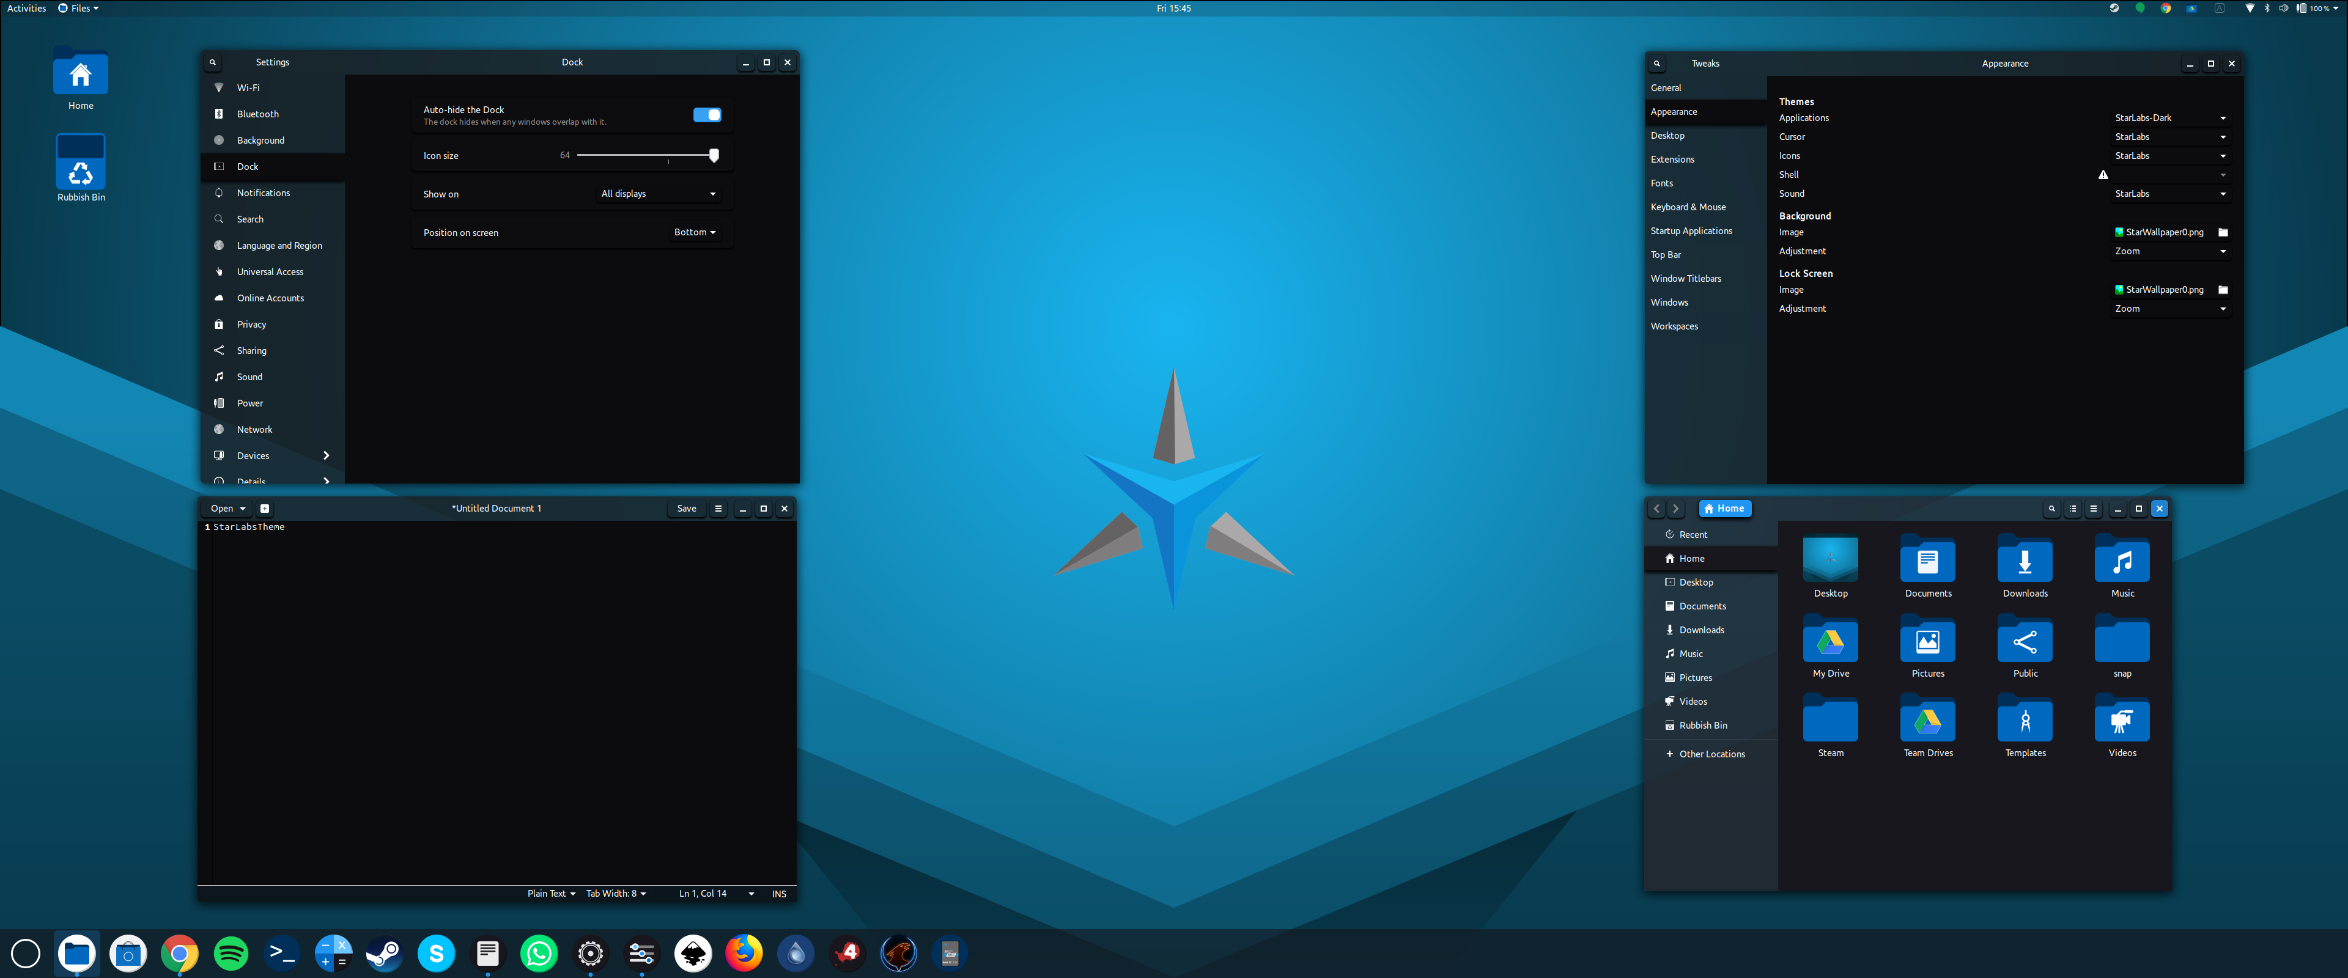Select Notifications in Settings sidebar
The height and width of the screenshot is (978, 2348).
coord(273,193)
